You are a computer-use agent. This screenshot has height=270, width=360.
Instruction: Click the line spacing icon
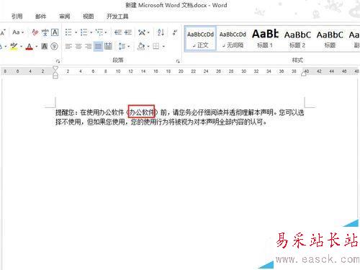[x=122, y=46]
